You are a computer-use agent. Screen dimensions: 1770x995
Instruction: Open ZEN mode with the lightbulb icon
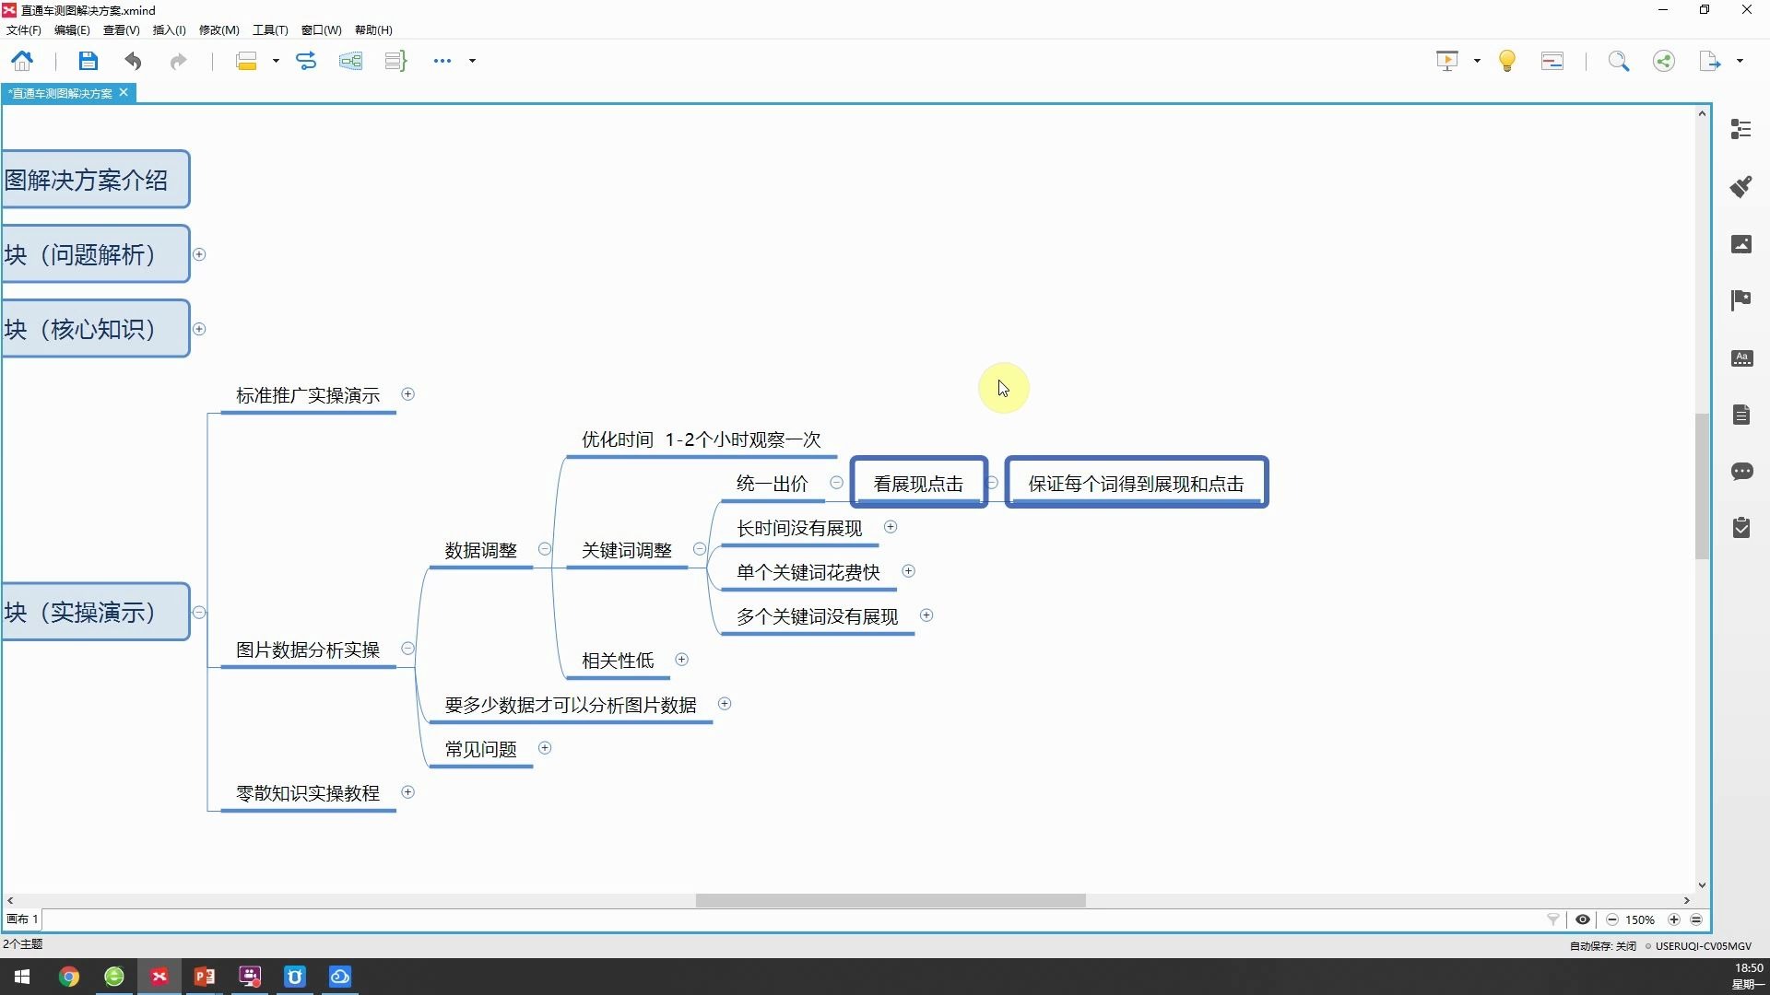coord(1507,60)
